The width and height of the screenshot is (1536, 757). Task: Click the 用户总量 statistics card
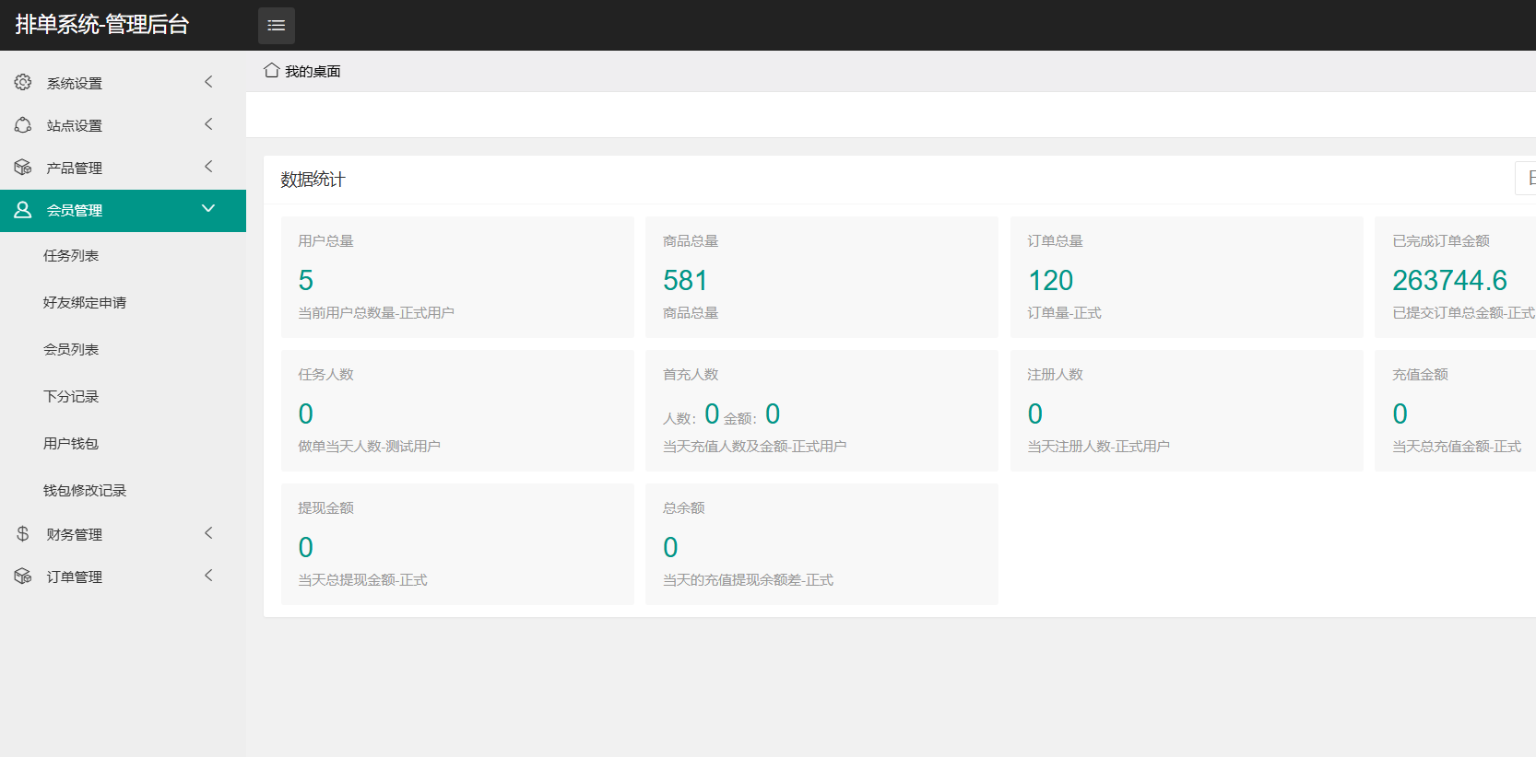click(x=457, y=277)
